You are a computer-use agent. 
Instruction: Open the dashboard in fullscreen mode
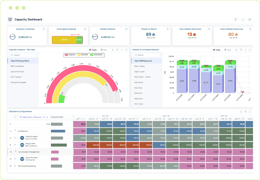(242, 19)
